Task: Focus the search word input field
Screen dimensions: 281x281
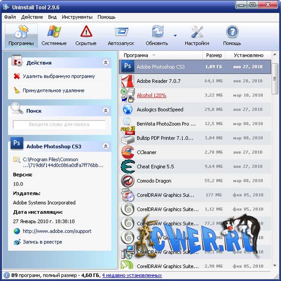Action: [x=59, y=124]
